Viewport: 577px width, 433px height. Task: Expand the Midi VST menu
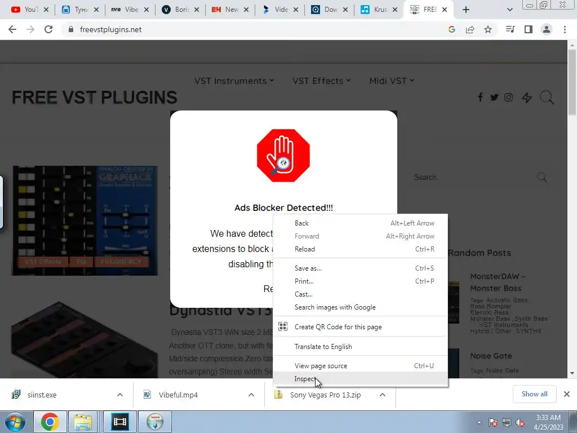(x=392, y=81)
